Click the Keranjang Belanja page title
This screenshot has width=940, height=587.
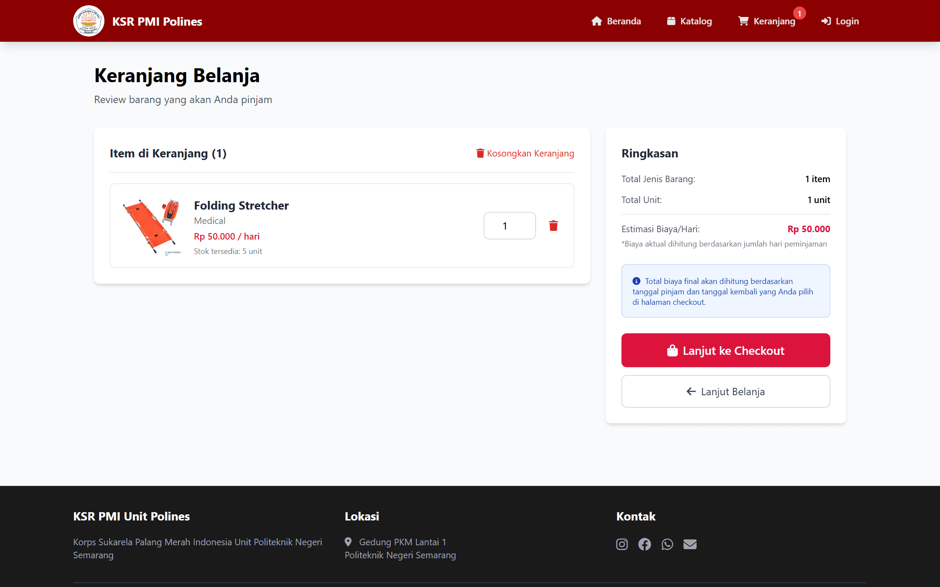[177, 75]
